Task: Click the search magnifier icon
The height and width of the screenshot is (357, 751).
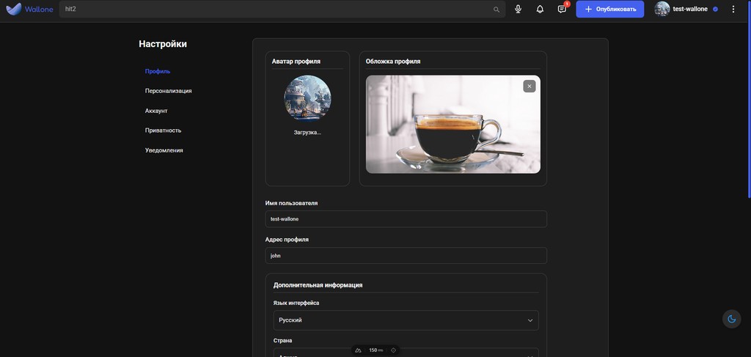Action: coord(497,9)
